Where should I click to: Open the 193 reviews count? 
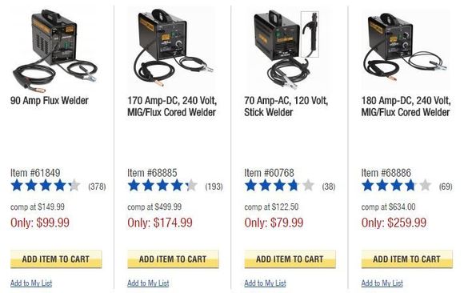(214, 187)
